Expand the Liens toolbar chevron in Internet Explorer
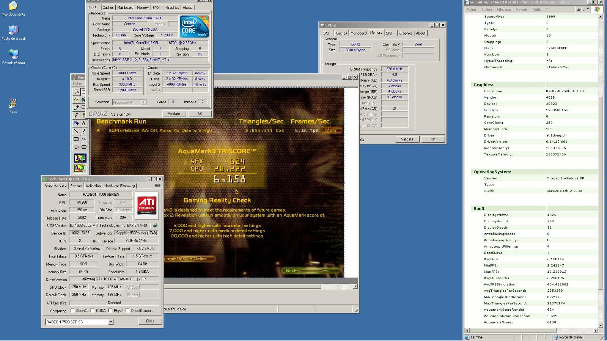This screenshot has height=341, width=607. 588,9
